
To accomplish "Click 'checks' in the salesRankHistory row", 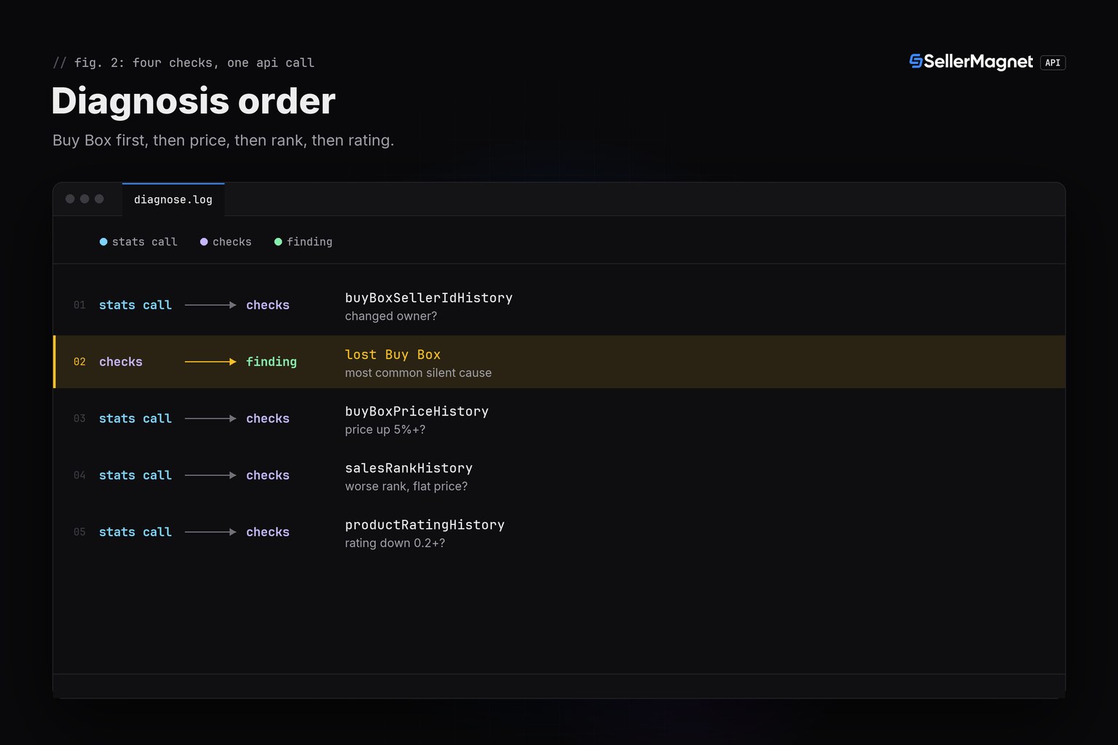I will 268,475.
